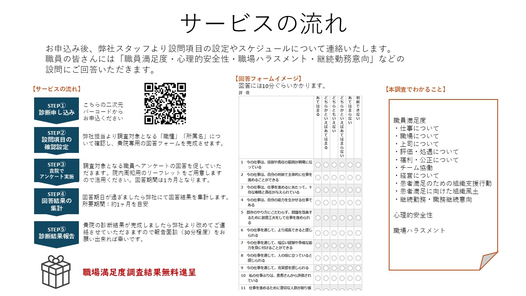Click ・経営について in the note
The height and width of the screenshot is (296, 526).
point(416,176)
